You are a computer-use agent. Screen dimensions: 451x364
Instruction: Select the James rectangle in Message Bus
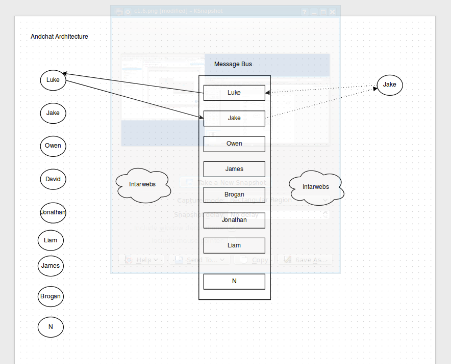coord(234,169)
